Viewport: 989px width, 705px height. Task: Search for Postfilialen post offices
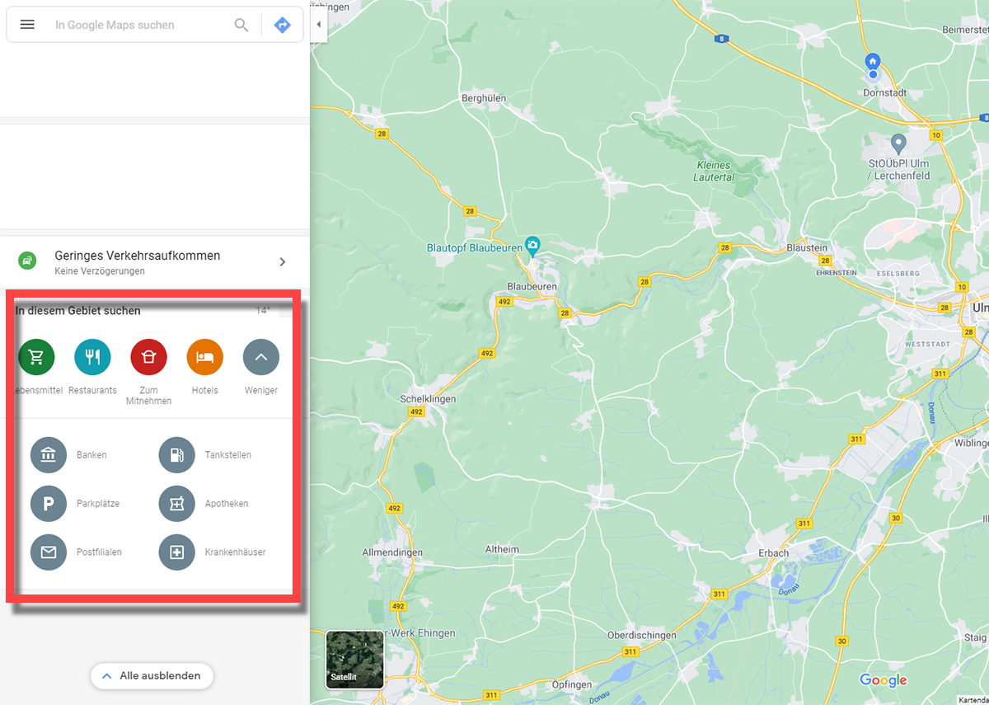pyautogui.click(x=48, y=552)
